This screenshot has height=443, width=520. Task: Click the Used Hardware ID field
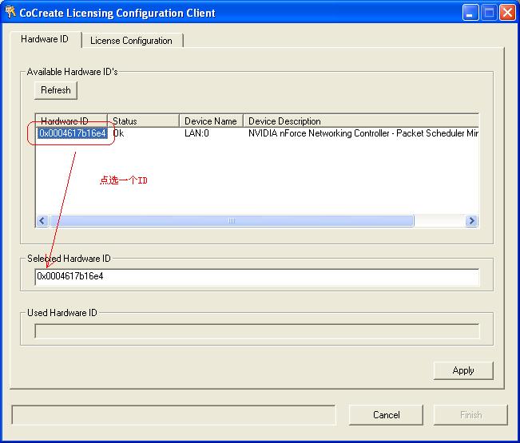pyautogui.click(x=257, y=331)
